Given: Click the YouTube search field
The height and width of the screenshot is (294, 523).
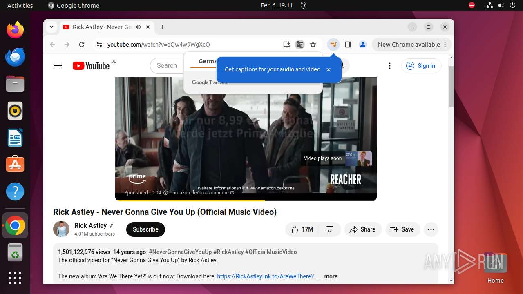Looking at the screenshot, I should [x=168, y=66].
